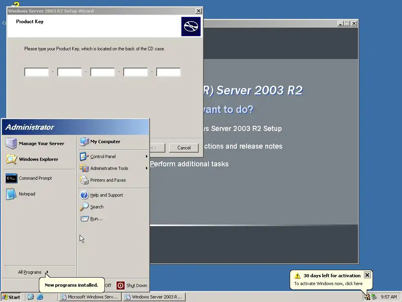Click the network tray icon

click(x=374, y=297)
